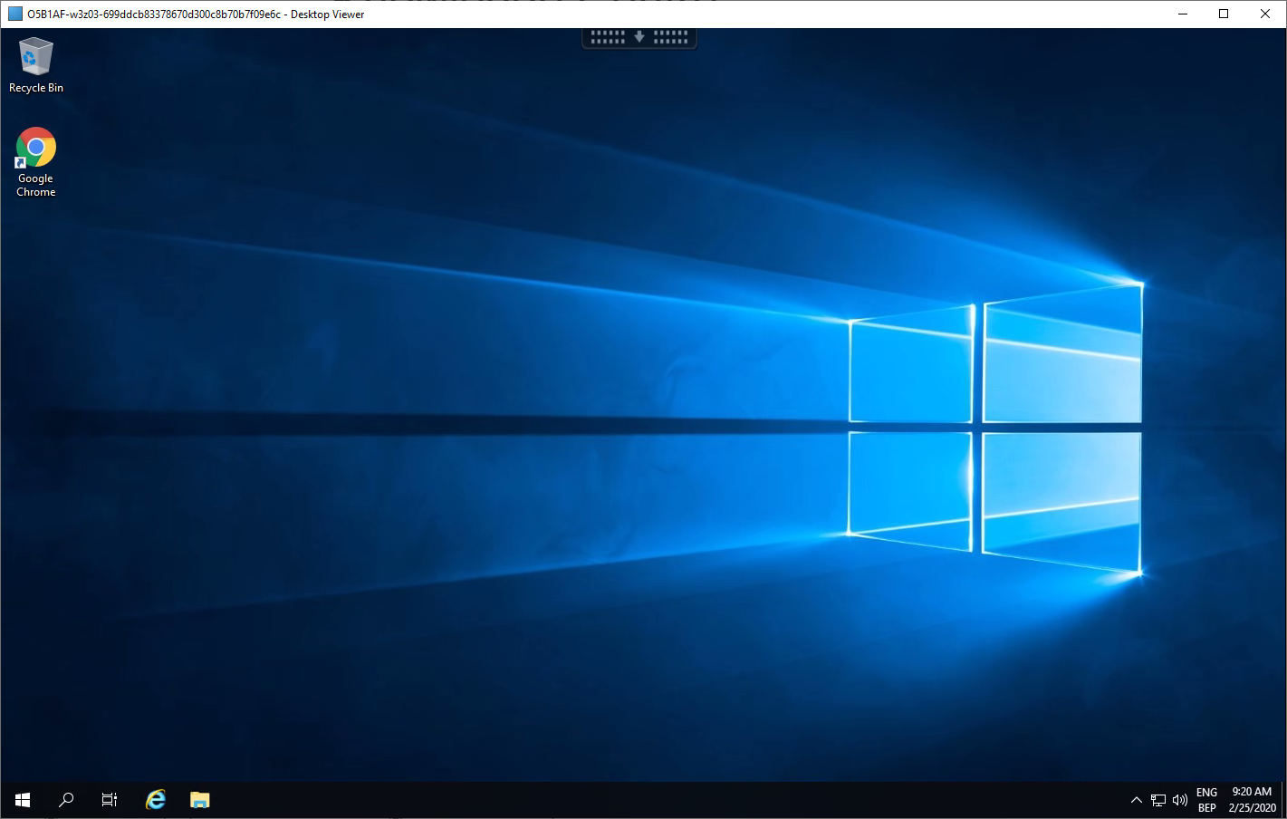Click the Desktop Viewer title bar icon

coord(15,14)
